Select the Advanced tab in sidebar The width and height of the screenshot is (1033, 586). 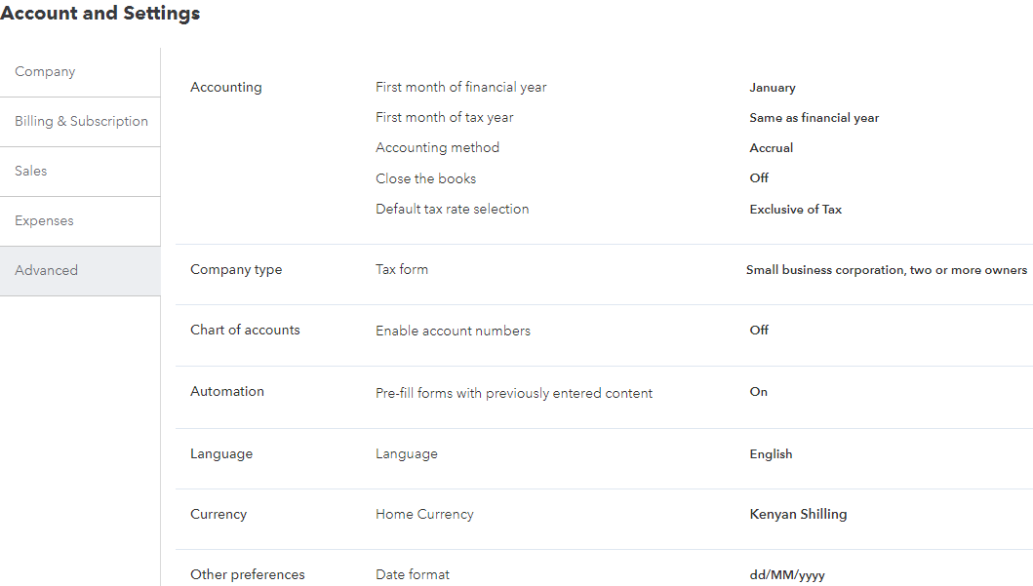click(x=46, y=271)
